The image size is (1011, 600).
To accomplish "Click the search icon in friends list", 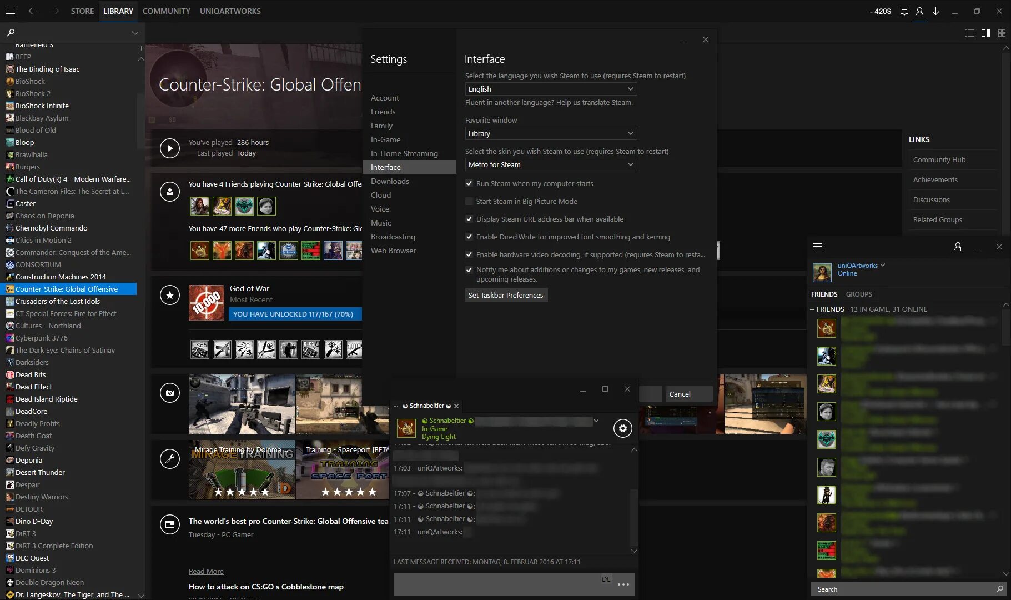I will (x=1000, y=589).
